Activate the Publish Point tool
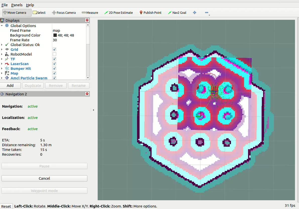 150,13
